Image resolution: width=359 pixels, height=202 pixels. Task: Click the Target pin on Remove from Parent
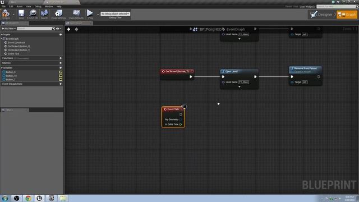[292, 82]
